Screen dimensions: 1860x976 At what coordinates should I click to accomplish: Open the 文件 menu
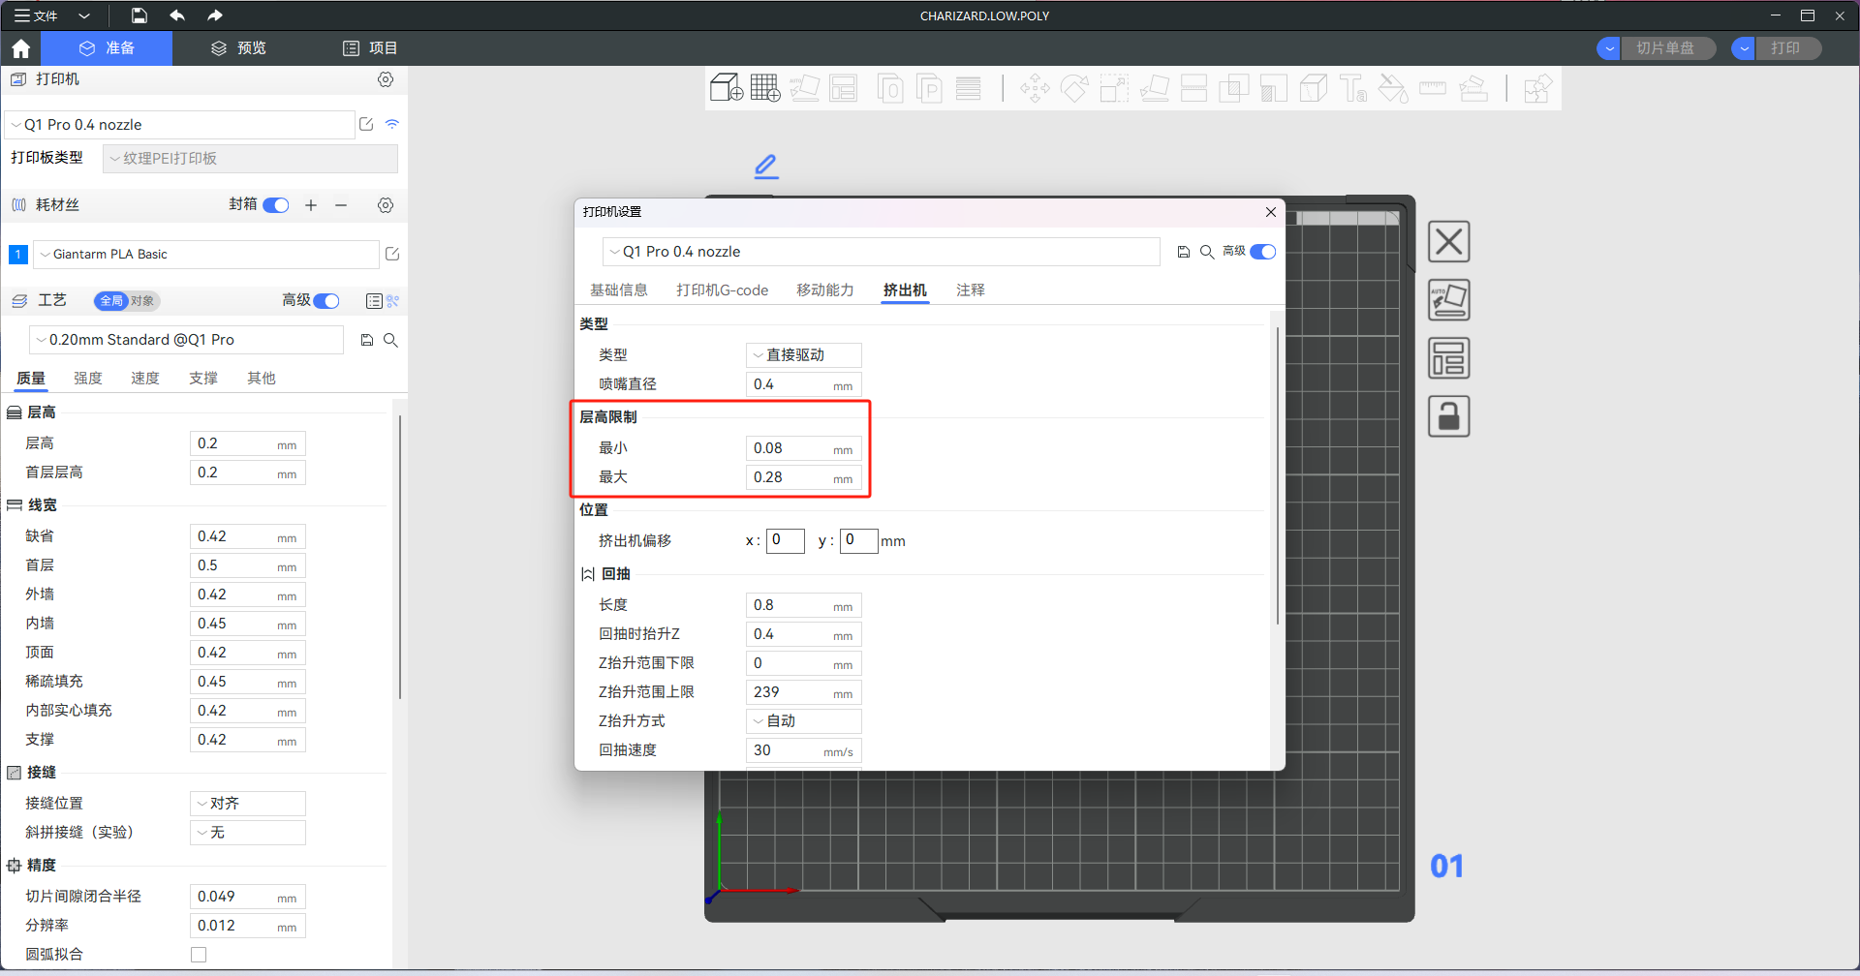pos(37,15)
